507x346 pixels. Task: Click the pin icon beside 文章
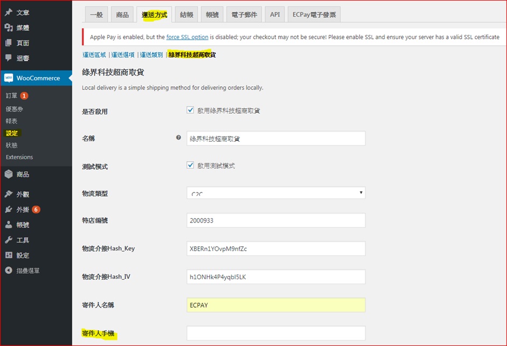[9, 12]
